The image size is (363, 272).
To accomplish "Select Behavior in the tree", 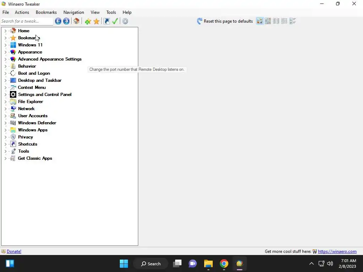I will coord(27,66).
